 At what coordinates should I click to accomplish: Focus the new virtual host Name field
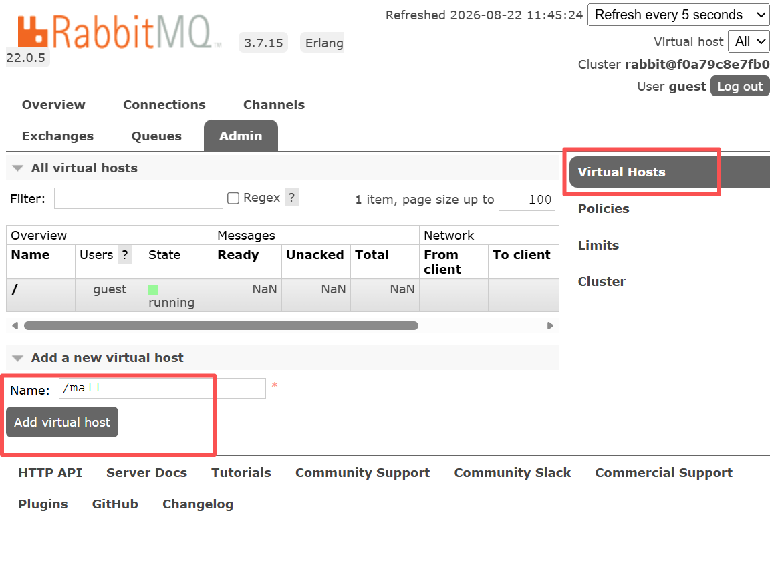coord(162,388)
